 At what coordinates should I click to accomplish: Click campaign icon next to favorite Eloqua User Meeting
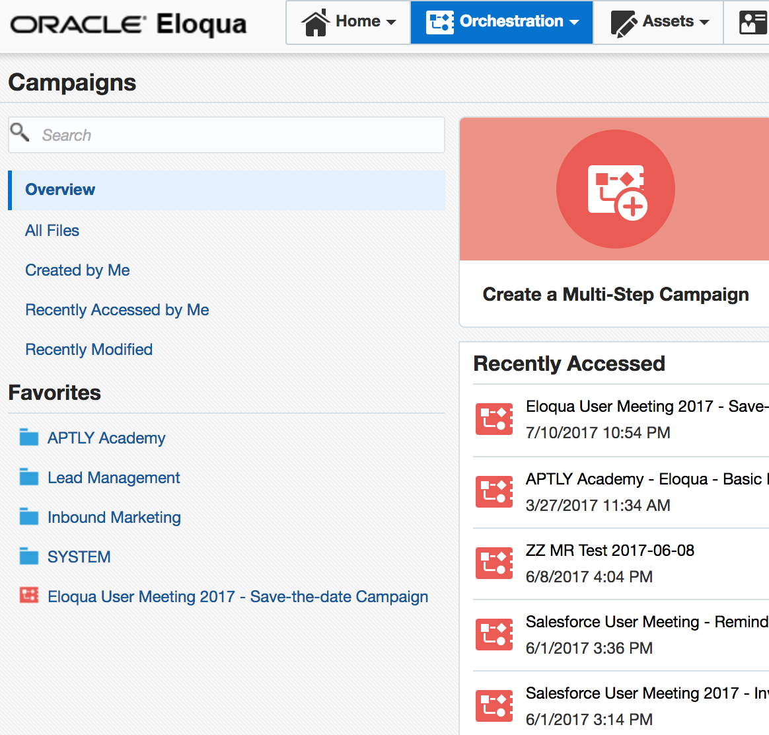(x=29, y=596)
